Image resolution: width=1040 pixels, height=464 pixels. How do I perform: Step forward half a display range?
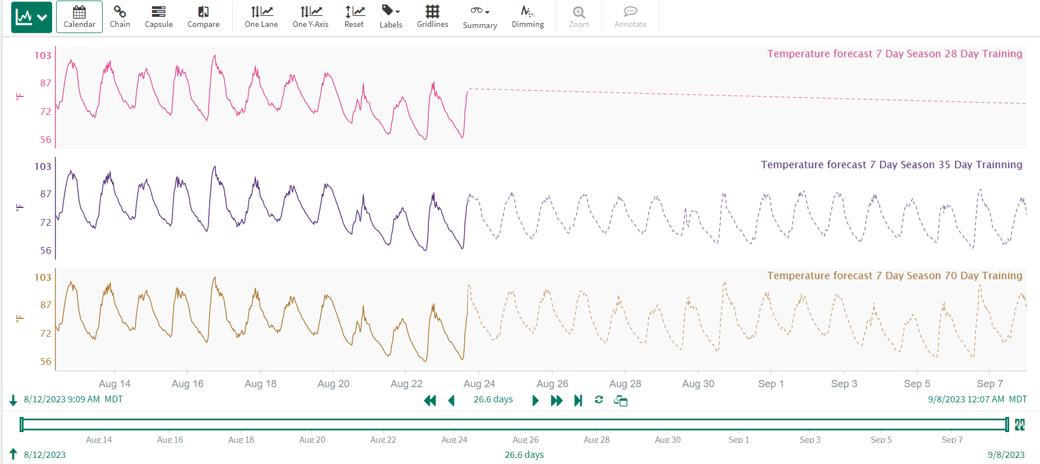[x=535, y=401]
